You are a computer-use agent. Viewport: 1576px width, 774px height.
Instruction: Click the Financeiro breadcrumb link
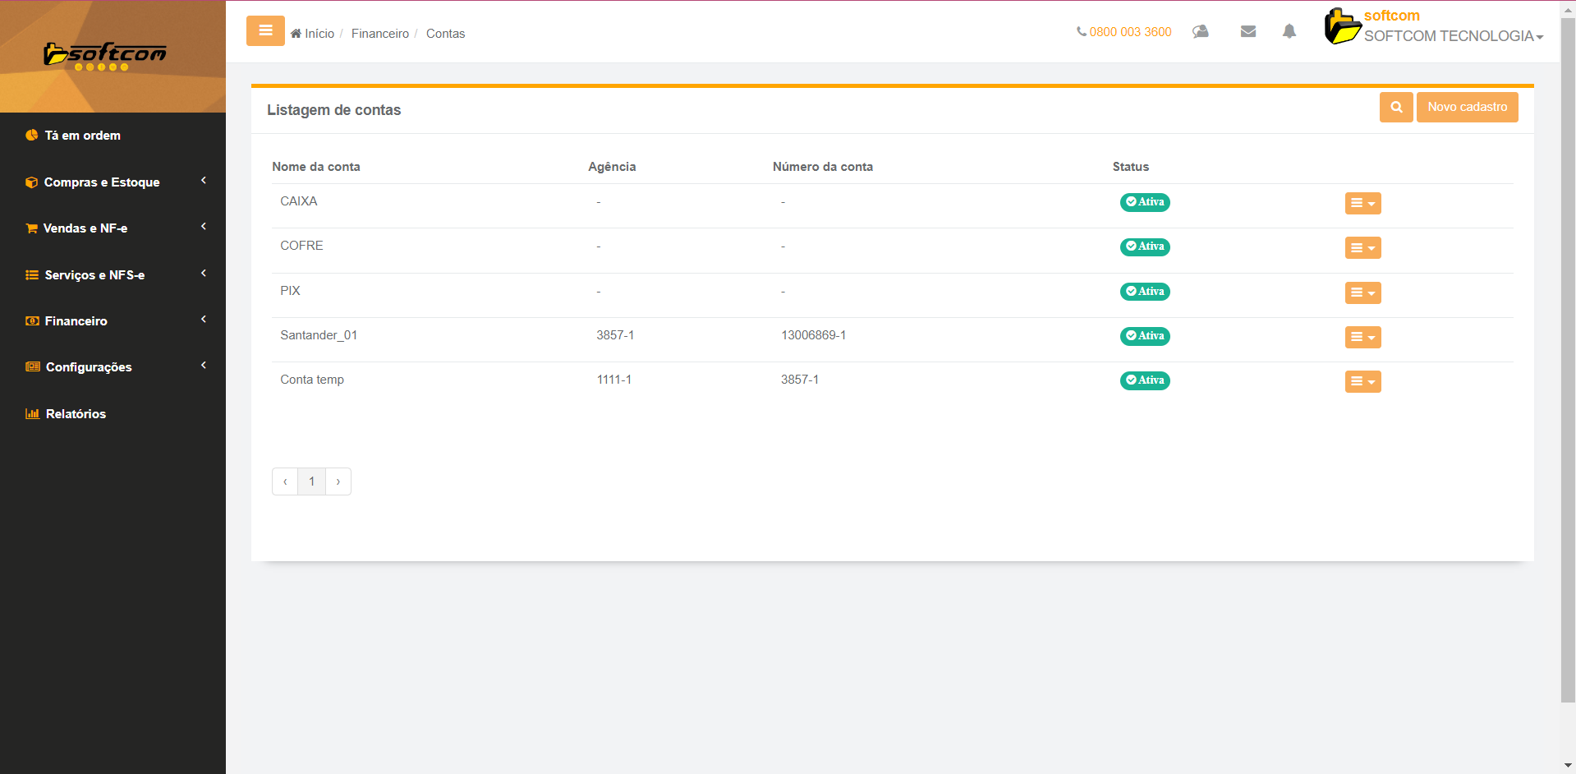click(x=379, y=34)
